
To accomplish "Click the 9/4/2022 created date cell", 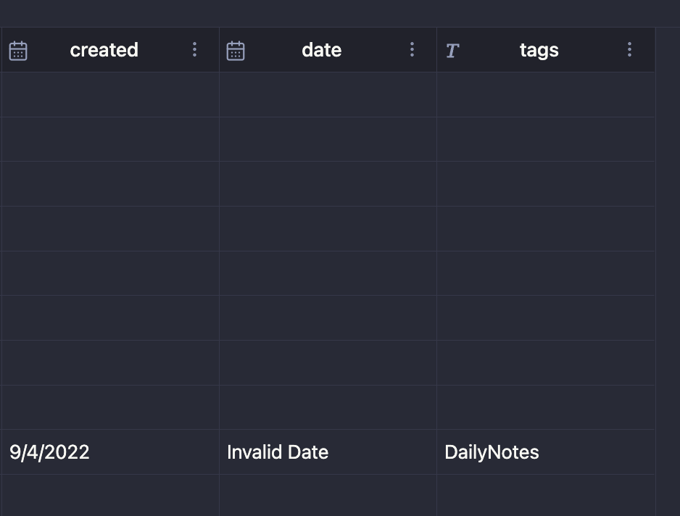I will (49, 451).
